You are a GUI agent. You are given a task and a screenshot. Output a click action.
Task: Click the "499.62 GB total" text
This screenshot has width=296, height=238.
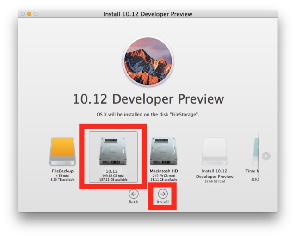(x=113, y=176)
